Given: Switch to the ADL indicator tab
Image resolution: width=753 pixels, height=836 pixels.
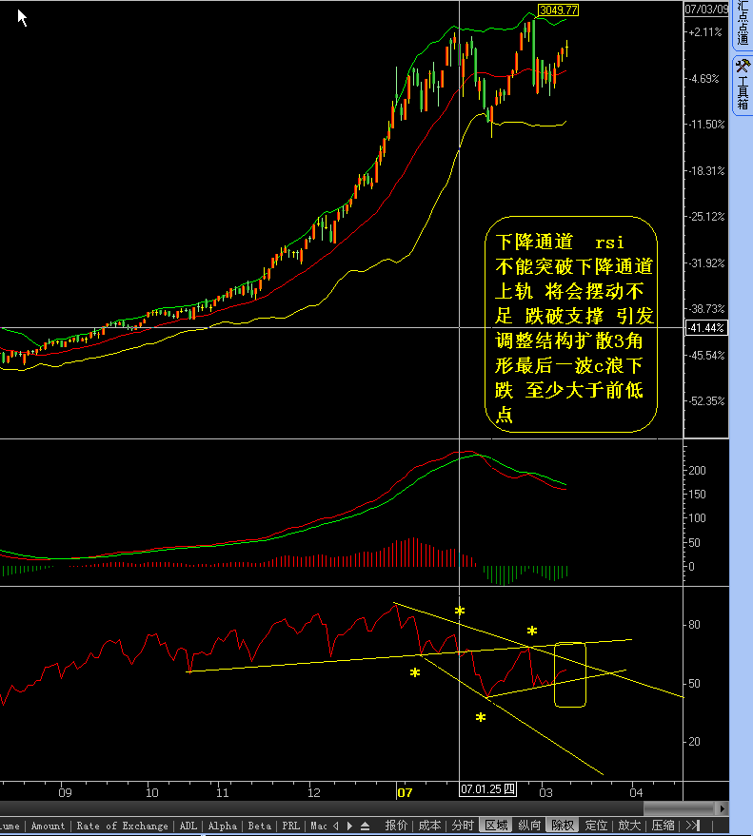Looking at the screenshot, I should tap(188, 826).
